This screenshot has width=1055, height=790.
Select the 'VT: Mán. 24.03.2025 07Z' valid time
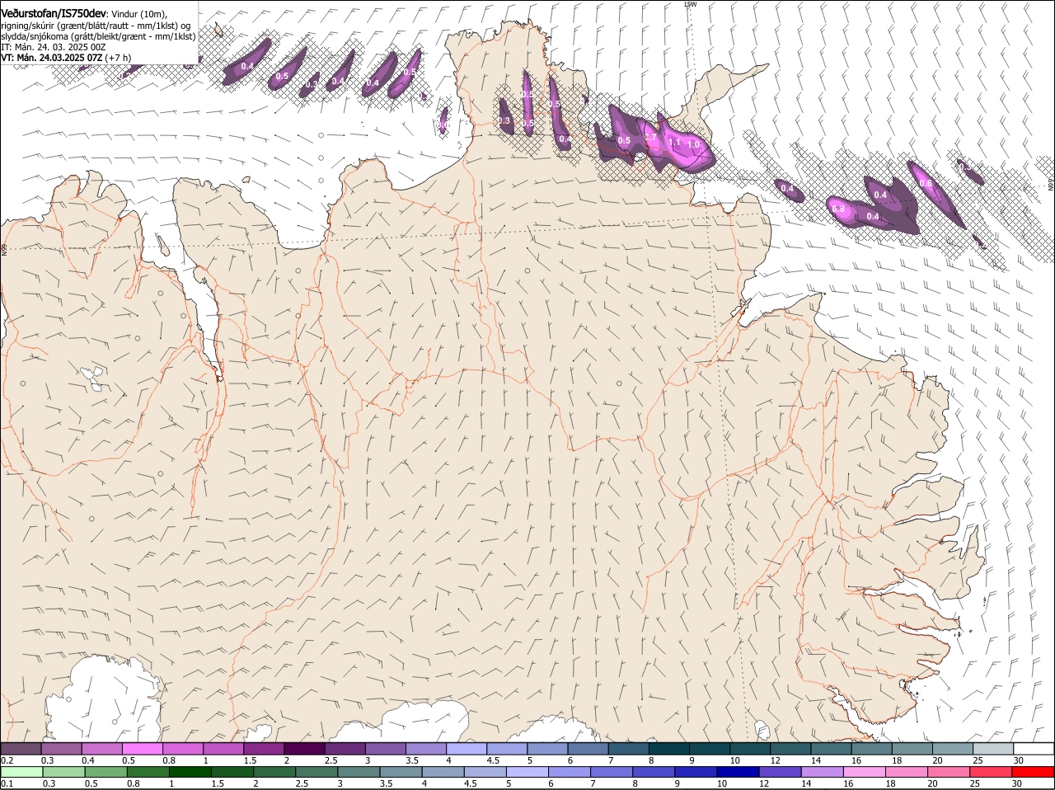coord(52,58)
